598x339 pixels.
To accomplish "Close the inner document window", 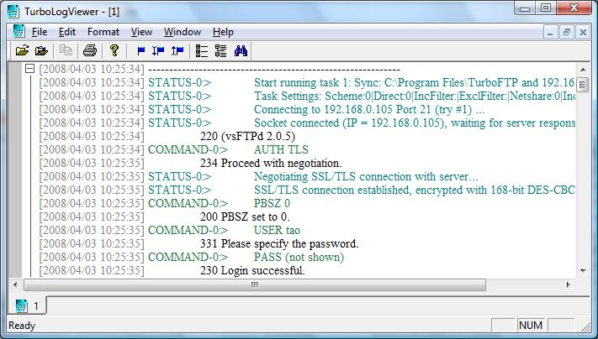I will tap(583, 33).
